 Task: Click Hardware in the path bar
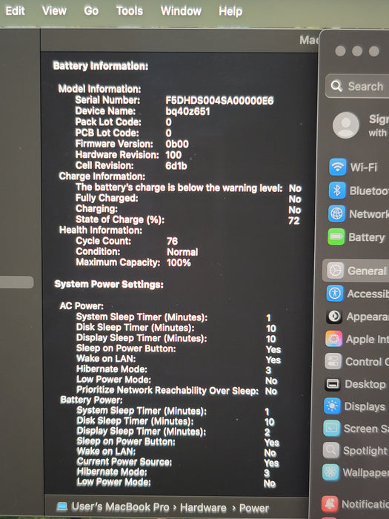(x=203, y=507)
